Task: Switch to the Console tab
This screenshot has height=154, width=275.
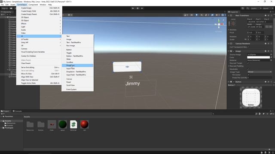Action: click(17, 111)
